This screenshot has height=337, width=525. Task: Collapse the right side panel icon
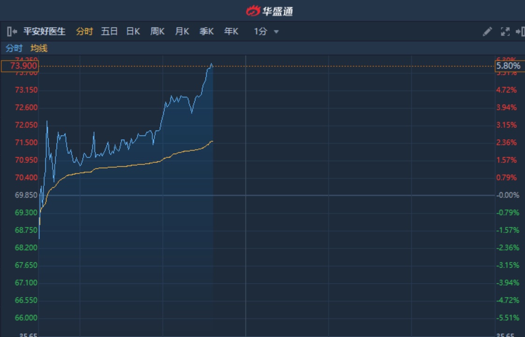coord(519,32)
